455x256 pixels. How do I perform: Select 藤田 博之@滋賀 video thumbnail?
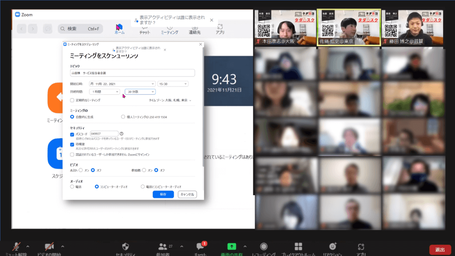(412, 28)
